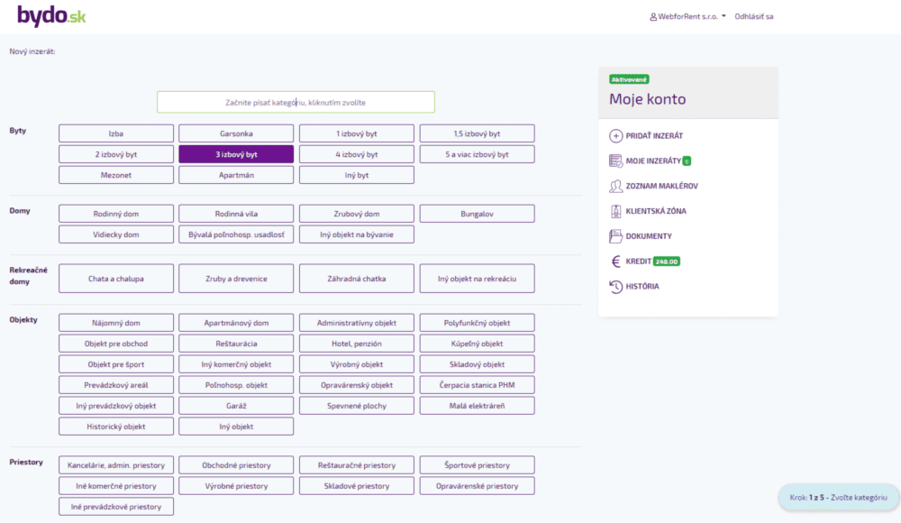Screen dimensions: 901x523
Task: Click the Zoznam maklérov people icon
Action: 616,187
